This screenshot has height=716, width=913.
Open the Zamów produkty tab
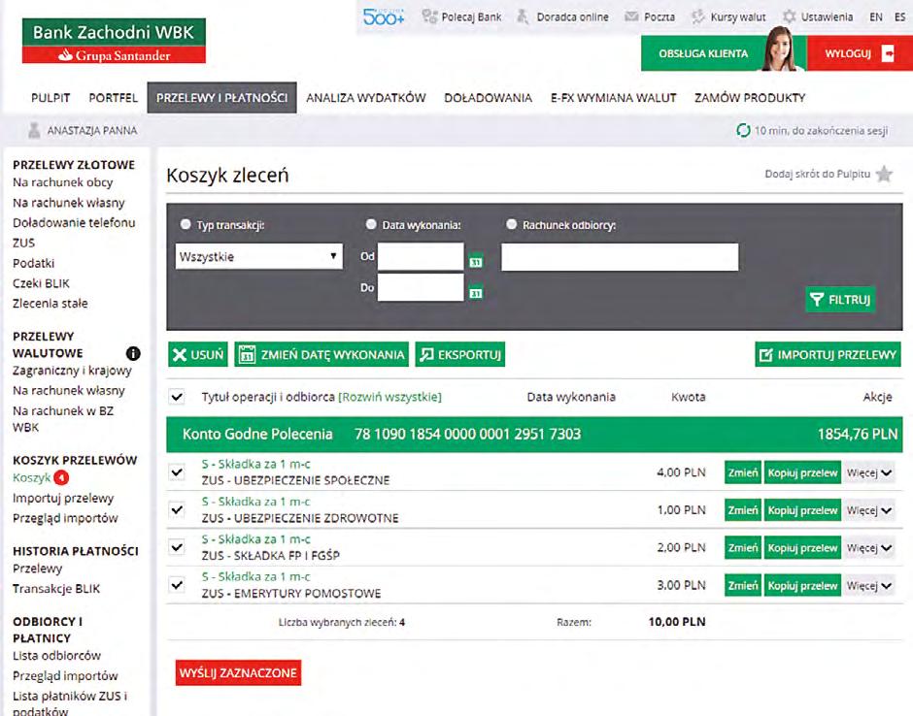click(x=750, y=98)
